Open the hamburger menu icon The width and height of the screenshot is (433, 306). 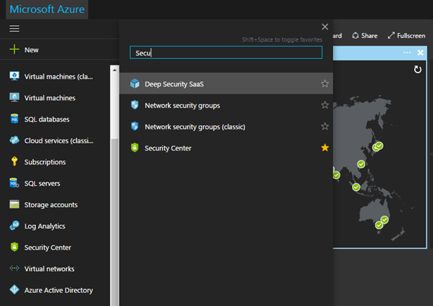point(14,28)
